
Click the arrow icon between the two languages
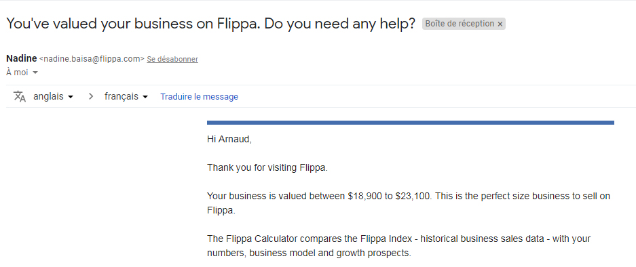(x=91, y=97)
